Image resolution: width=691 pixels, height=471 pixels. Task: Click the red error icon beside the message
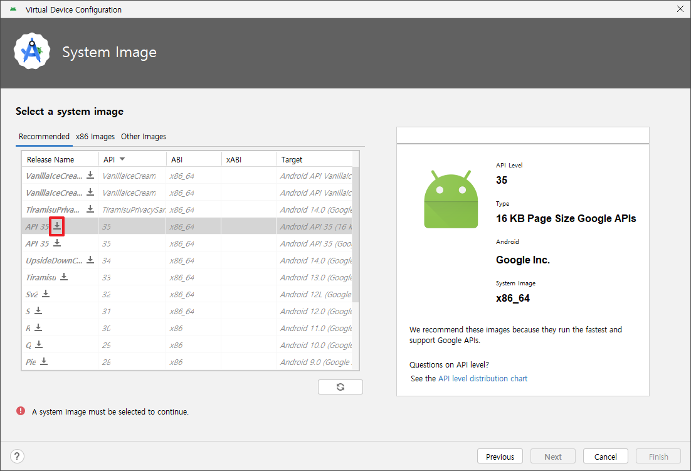coord(21,411)
